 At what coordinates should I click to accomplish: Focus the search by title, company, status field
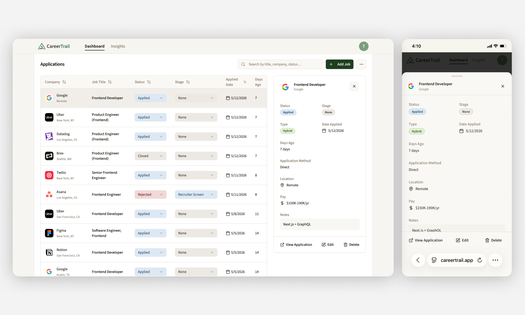coord(280,64)
